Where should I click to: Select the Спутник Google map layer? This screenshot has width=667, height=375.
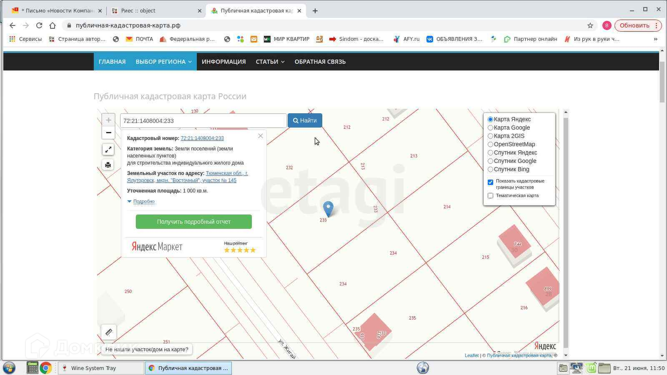click(491, 161)
